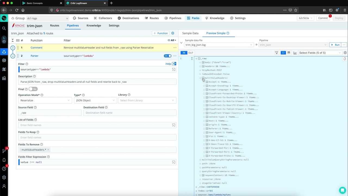Open Sources in the top navigation

[80, 18]
